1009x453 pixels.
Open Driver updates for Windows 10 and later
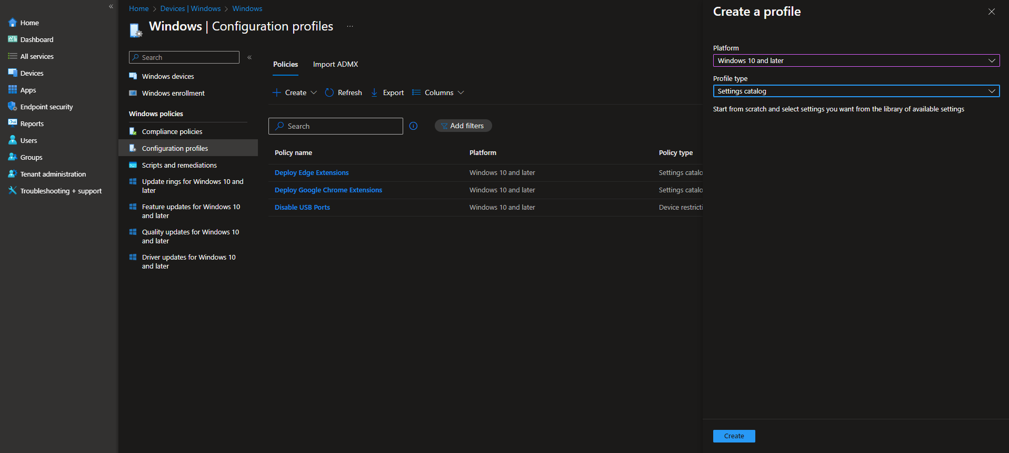click(x=188, y=262)
